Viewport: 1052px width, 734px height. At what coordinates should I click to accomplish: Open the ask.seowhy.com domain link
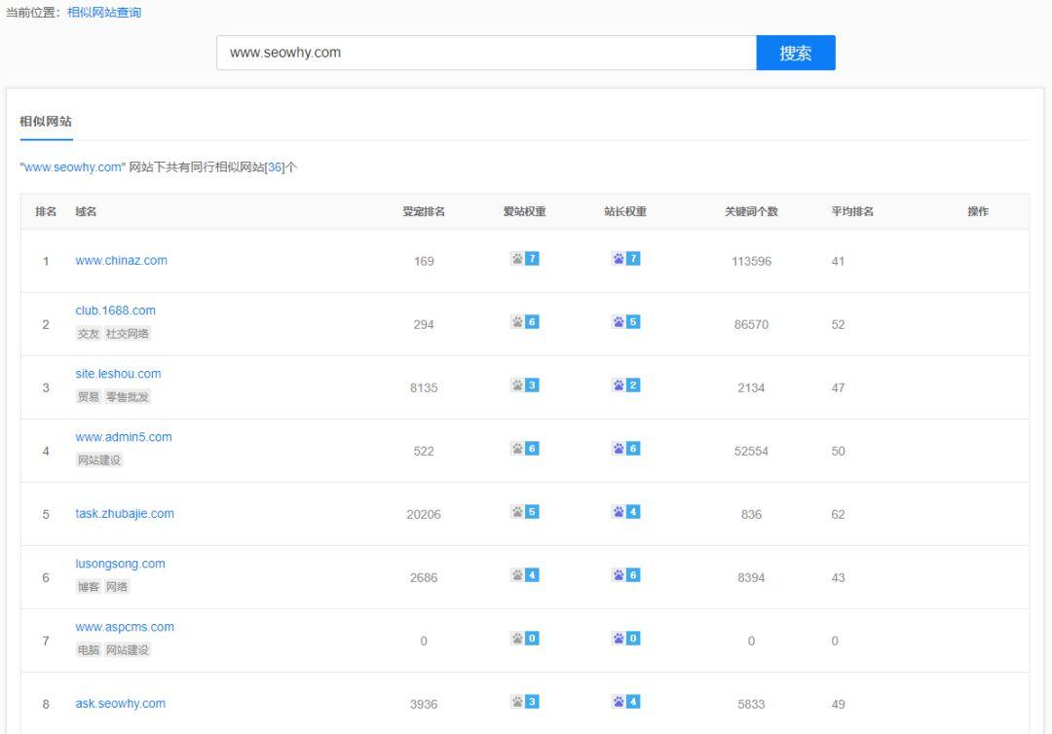pos(120,703)
